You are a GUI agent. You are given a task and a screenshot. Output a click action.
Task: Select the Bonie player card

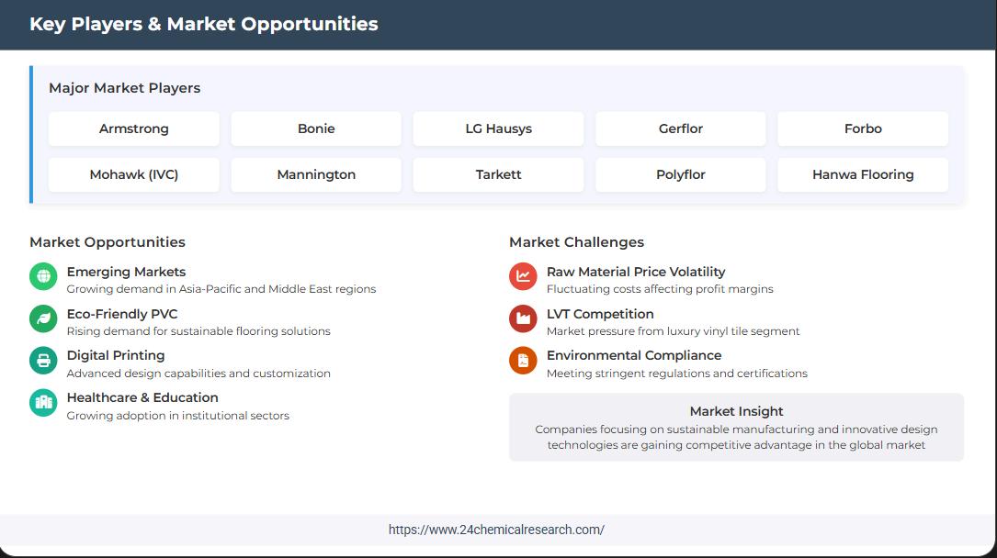click(316, 129)
